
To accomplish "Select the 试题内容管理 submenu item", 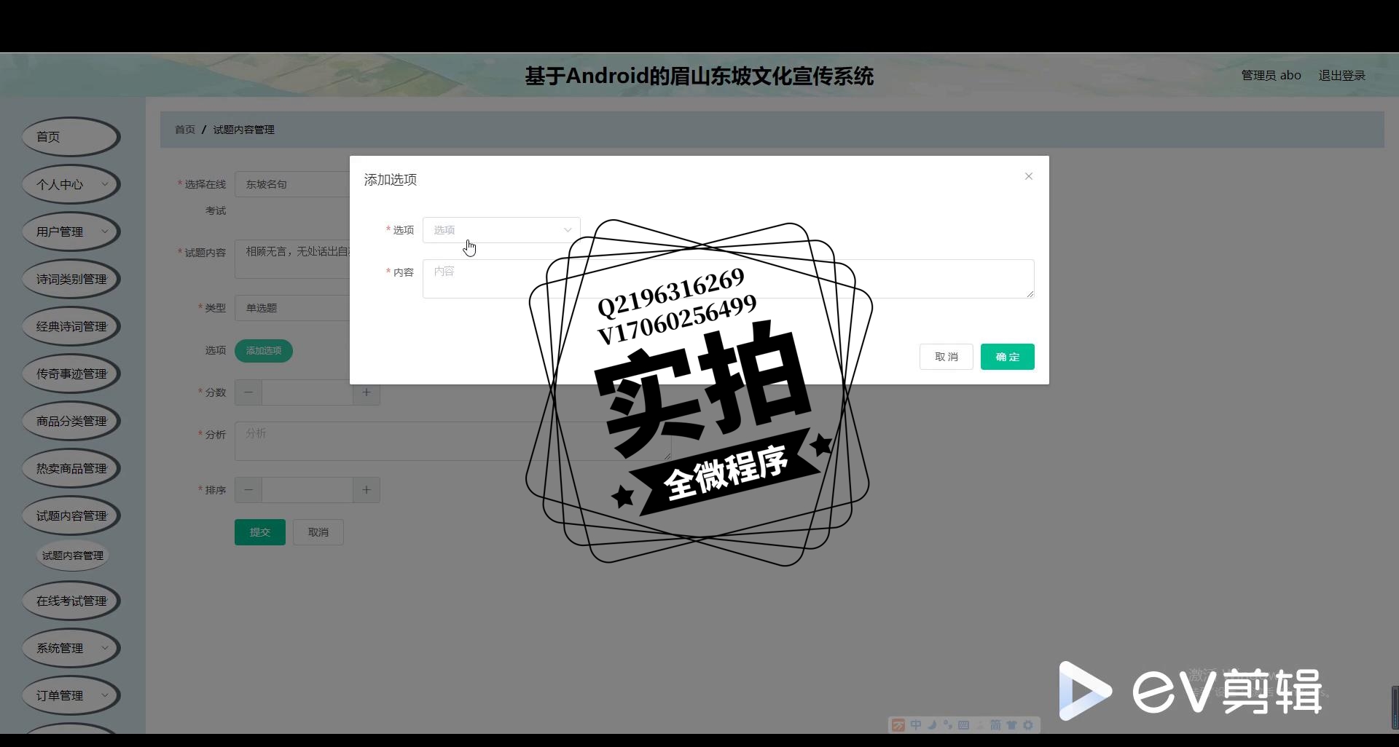I will [72, 556].
